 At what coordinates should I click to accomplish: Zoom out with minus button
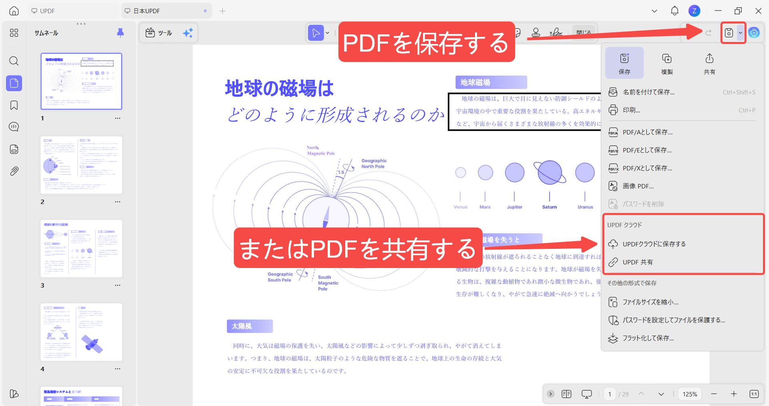click(x=714, y=394)
